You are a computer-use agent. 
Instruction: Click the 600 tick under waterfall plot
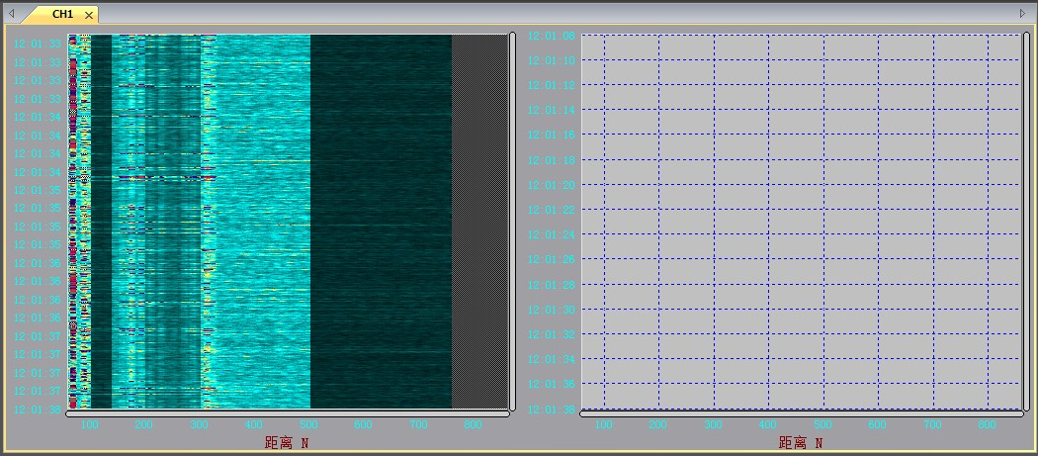[364, 425]
